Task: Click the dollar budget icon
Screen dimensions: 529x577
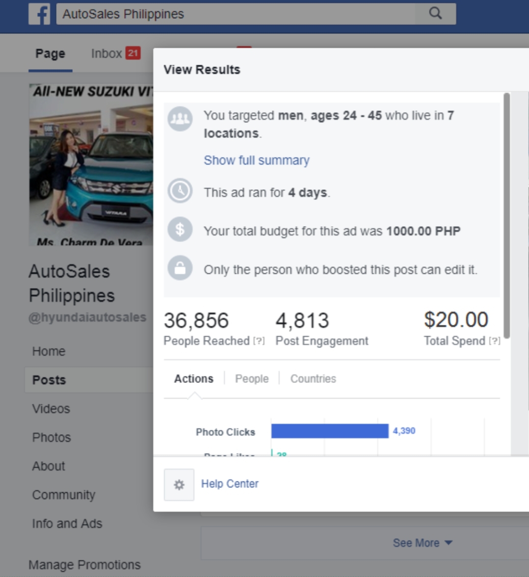Action: tap(180, 229)
